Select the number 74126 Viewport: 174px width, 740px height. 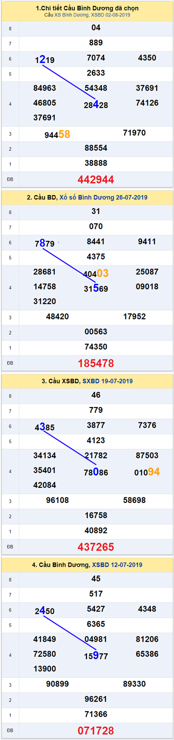[147, 103]
